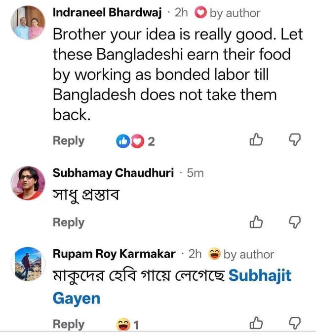The image size is (316, 335).
Task: Thumbs up Subhamay Chaudhuri's comment
Action: [256, 222]
